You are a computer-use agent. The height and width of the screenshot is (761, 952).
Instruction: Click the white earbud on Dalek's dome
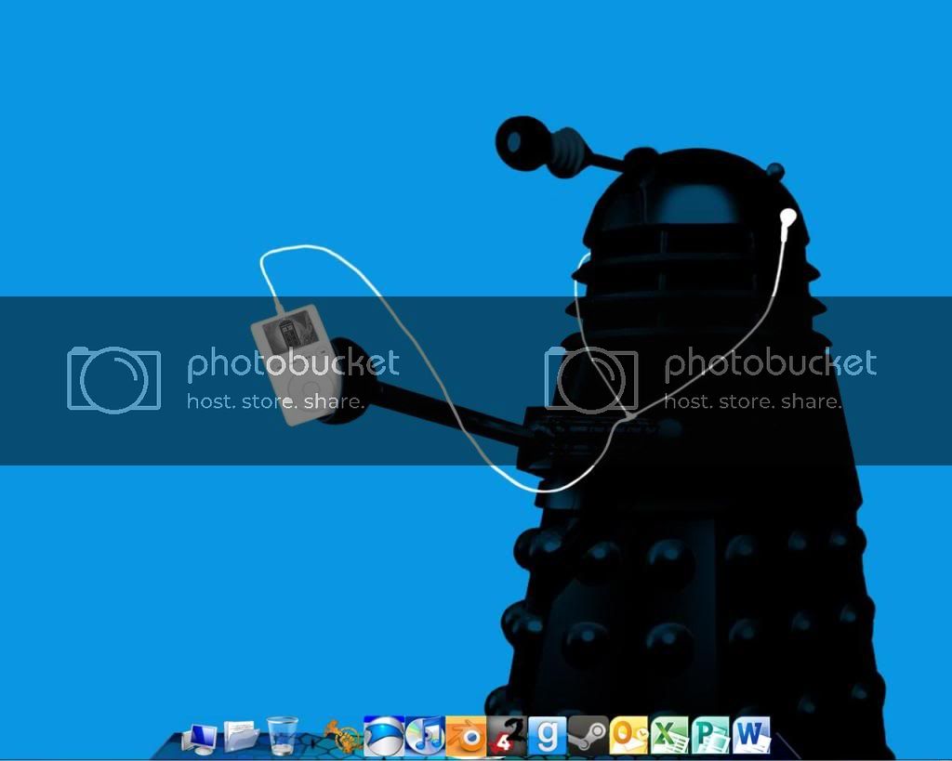(788, 217)
